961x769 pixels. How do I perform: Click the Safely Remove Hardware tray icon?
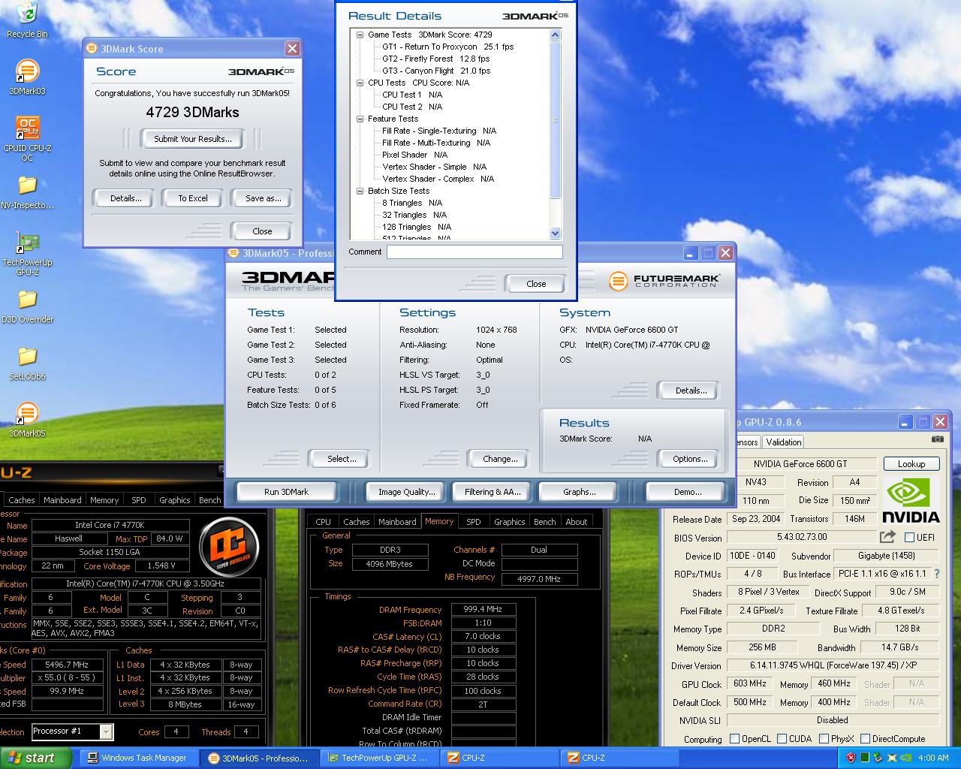click(x=878, y=758)
